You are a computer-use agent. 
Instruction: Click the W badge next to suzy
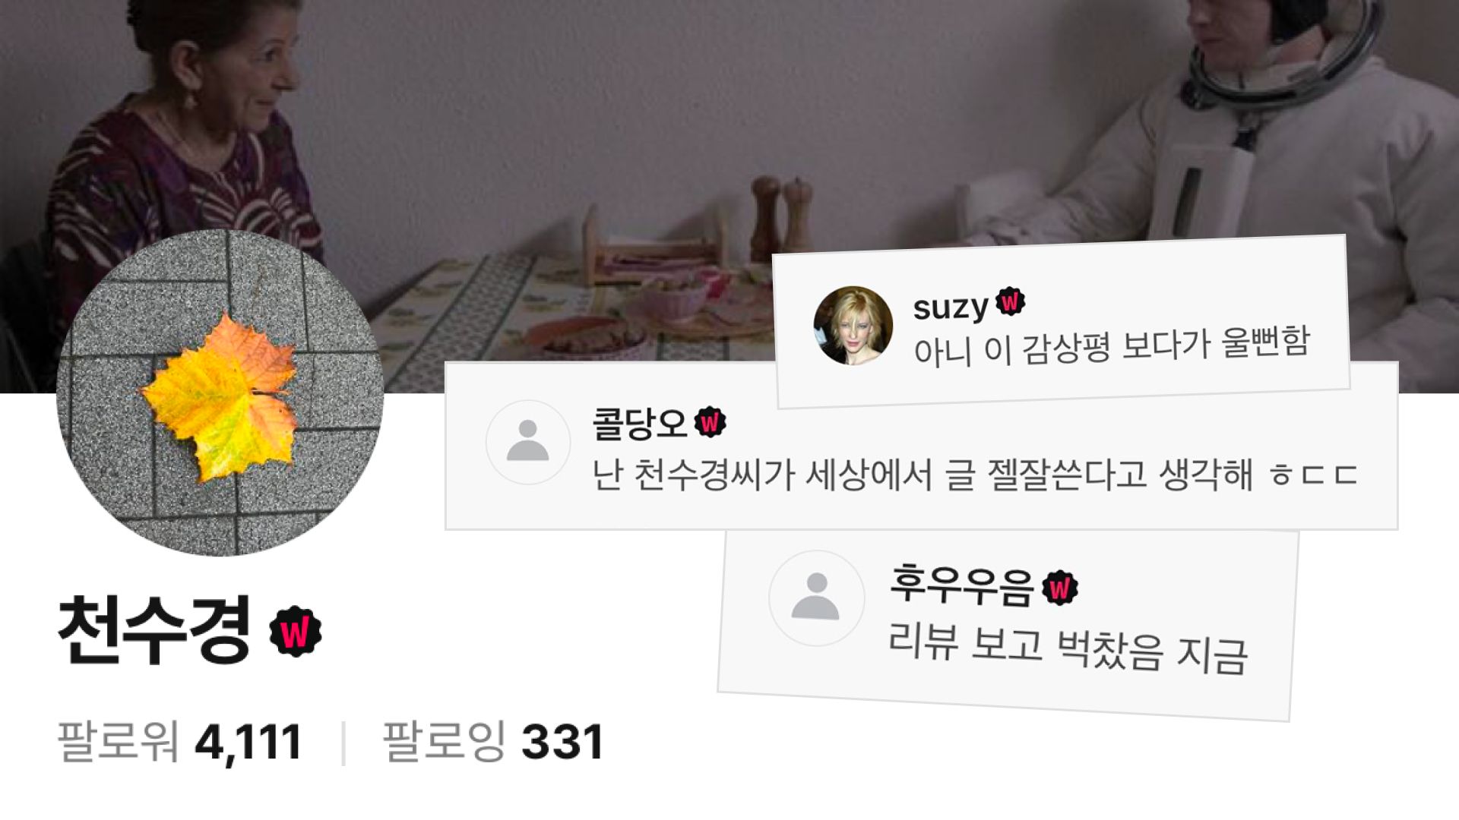tap(1010, 302)
